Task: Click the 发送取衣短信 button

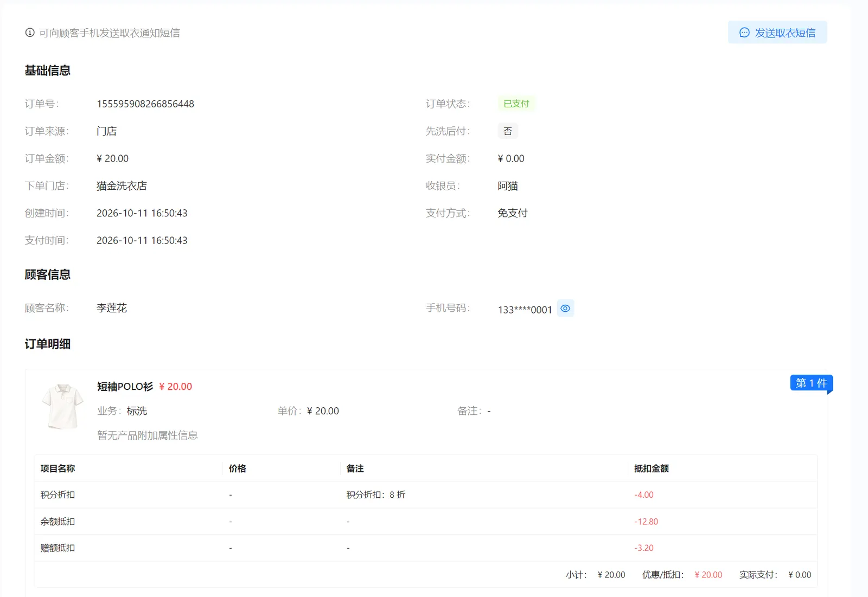Action: (x=777, y=33)
